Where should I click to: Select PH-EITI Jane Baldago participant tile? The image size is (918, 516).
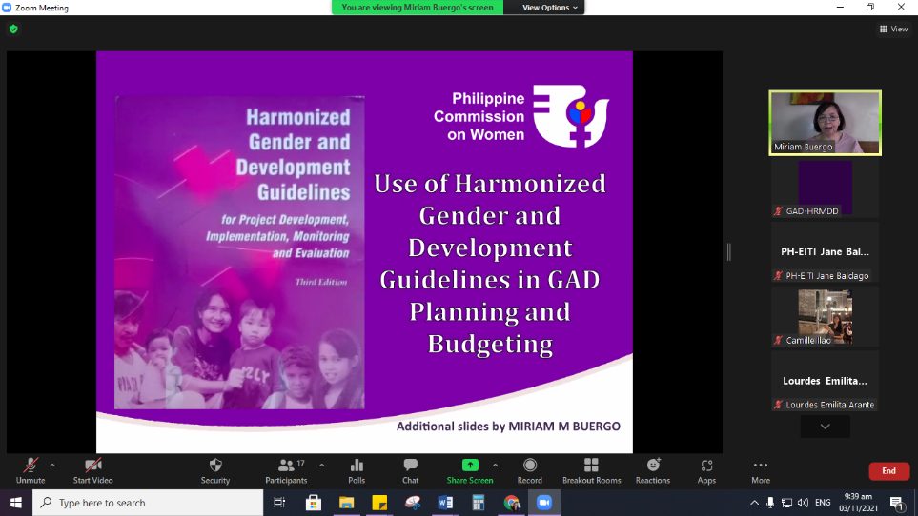[825, 252]
